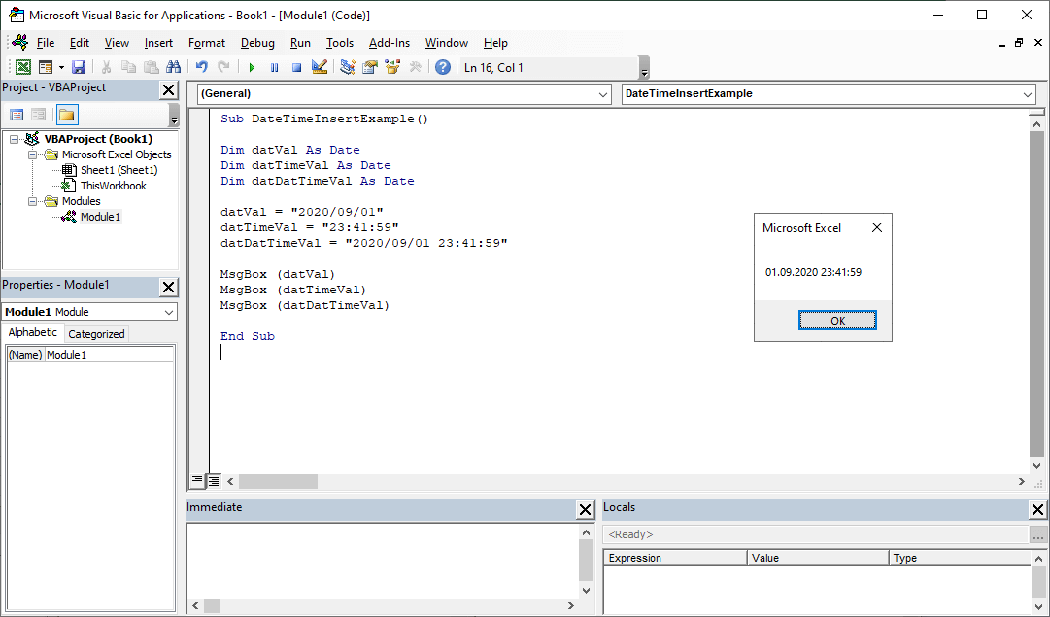Collapse the Modules folder node

click(x=31, y=201)
